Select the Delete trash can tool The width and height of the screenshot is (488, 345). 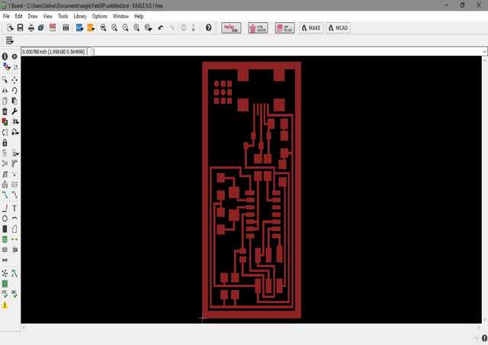click(x=5, y=111)
